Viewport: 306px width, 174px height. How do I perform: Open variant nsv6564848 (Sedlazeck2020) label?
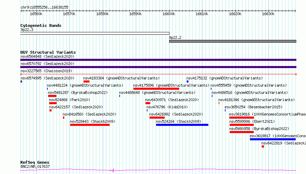point(47,56)
